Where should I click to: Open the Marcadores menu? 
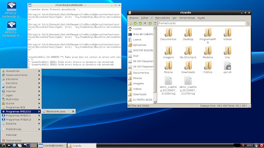pyautogui.click(x=163, y=18)
